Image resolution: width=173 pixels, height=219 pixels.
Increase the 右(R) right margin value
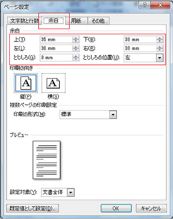[159, 47]
